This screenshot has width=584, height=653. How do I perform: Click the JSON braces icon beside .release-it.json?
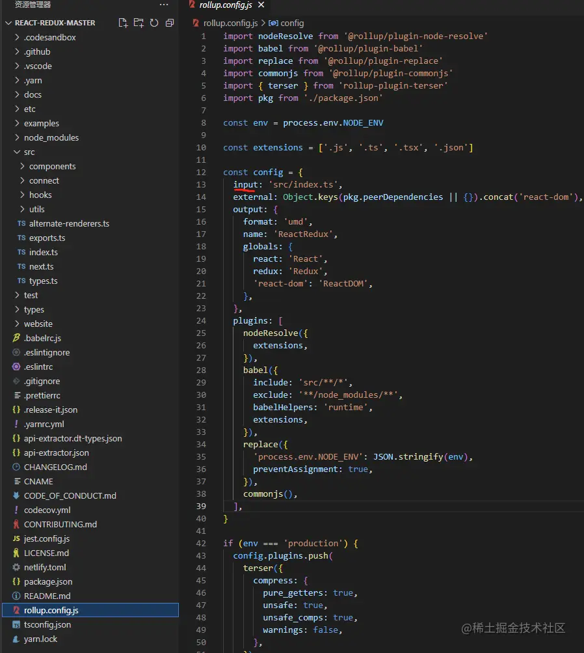pyautogui.click(x=16, y=410)
